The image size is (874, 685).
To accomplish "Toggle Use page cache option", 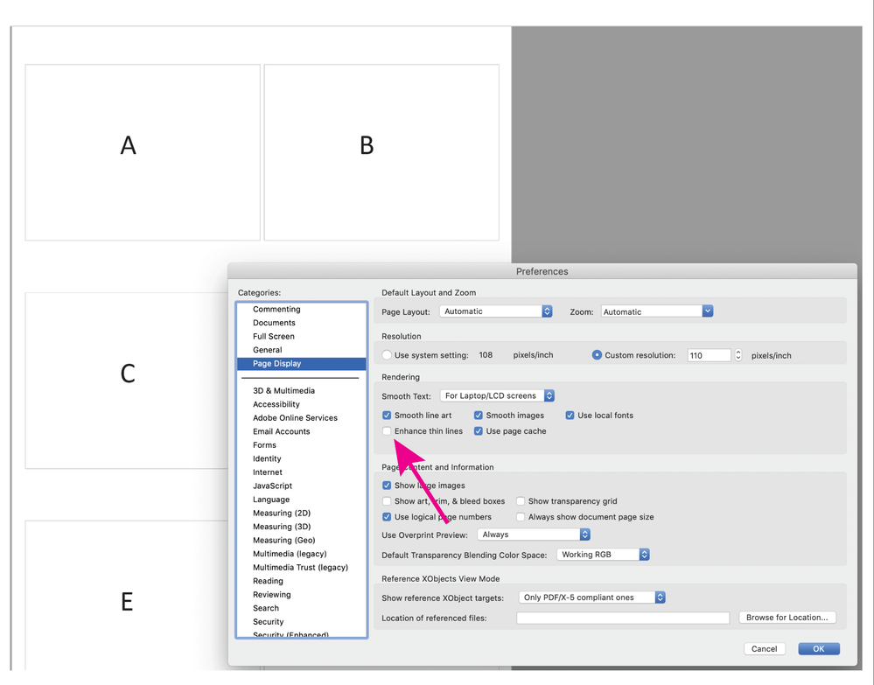I will coord(479,430).
